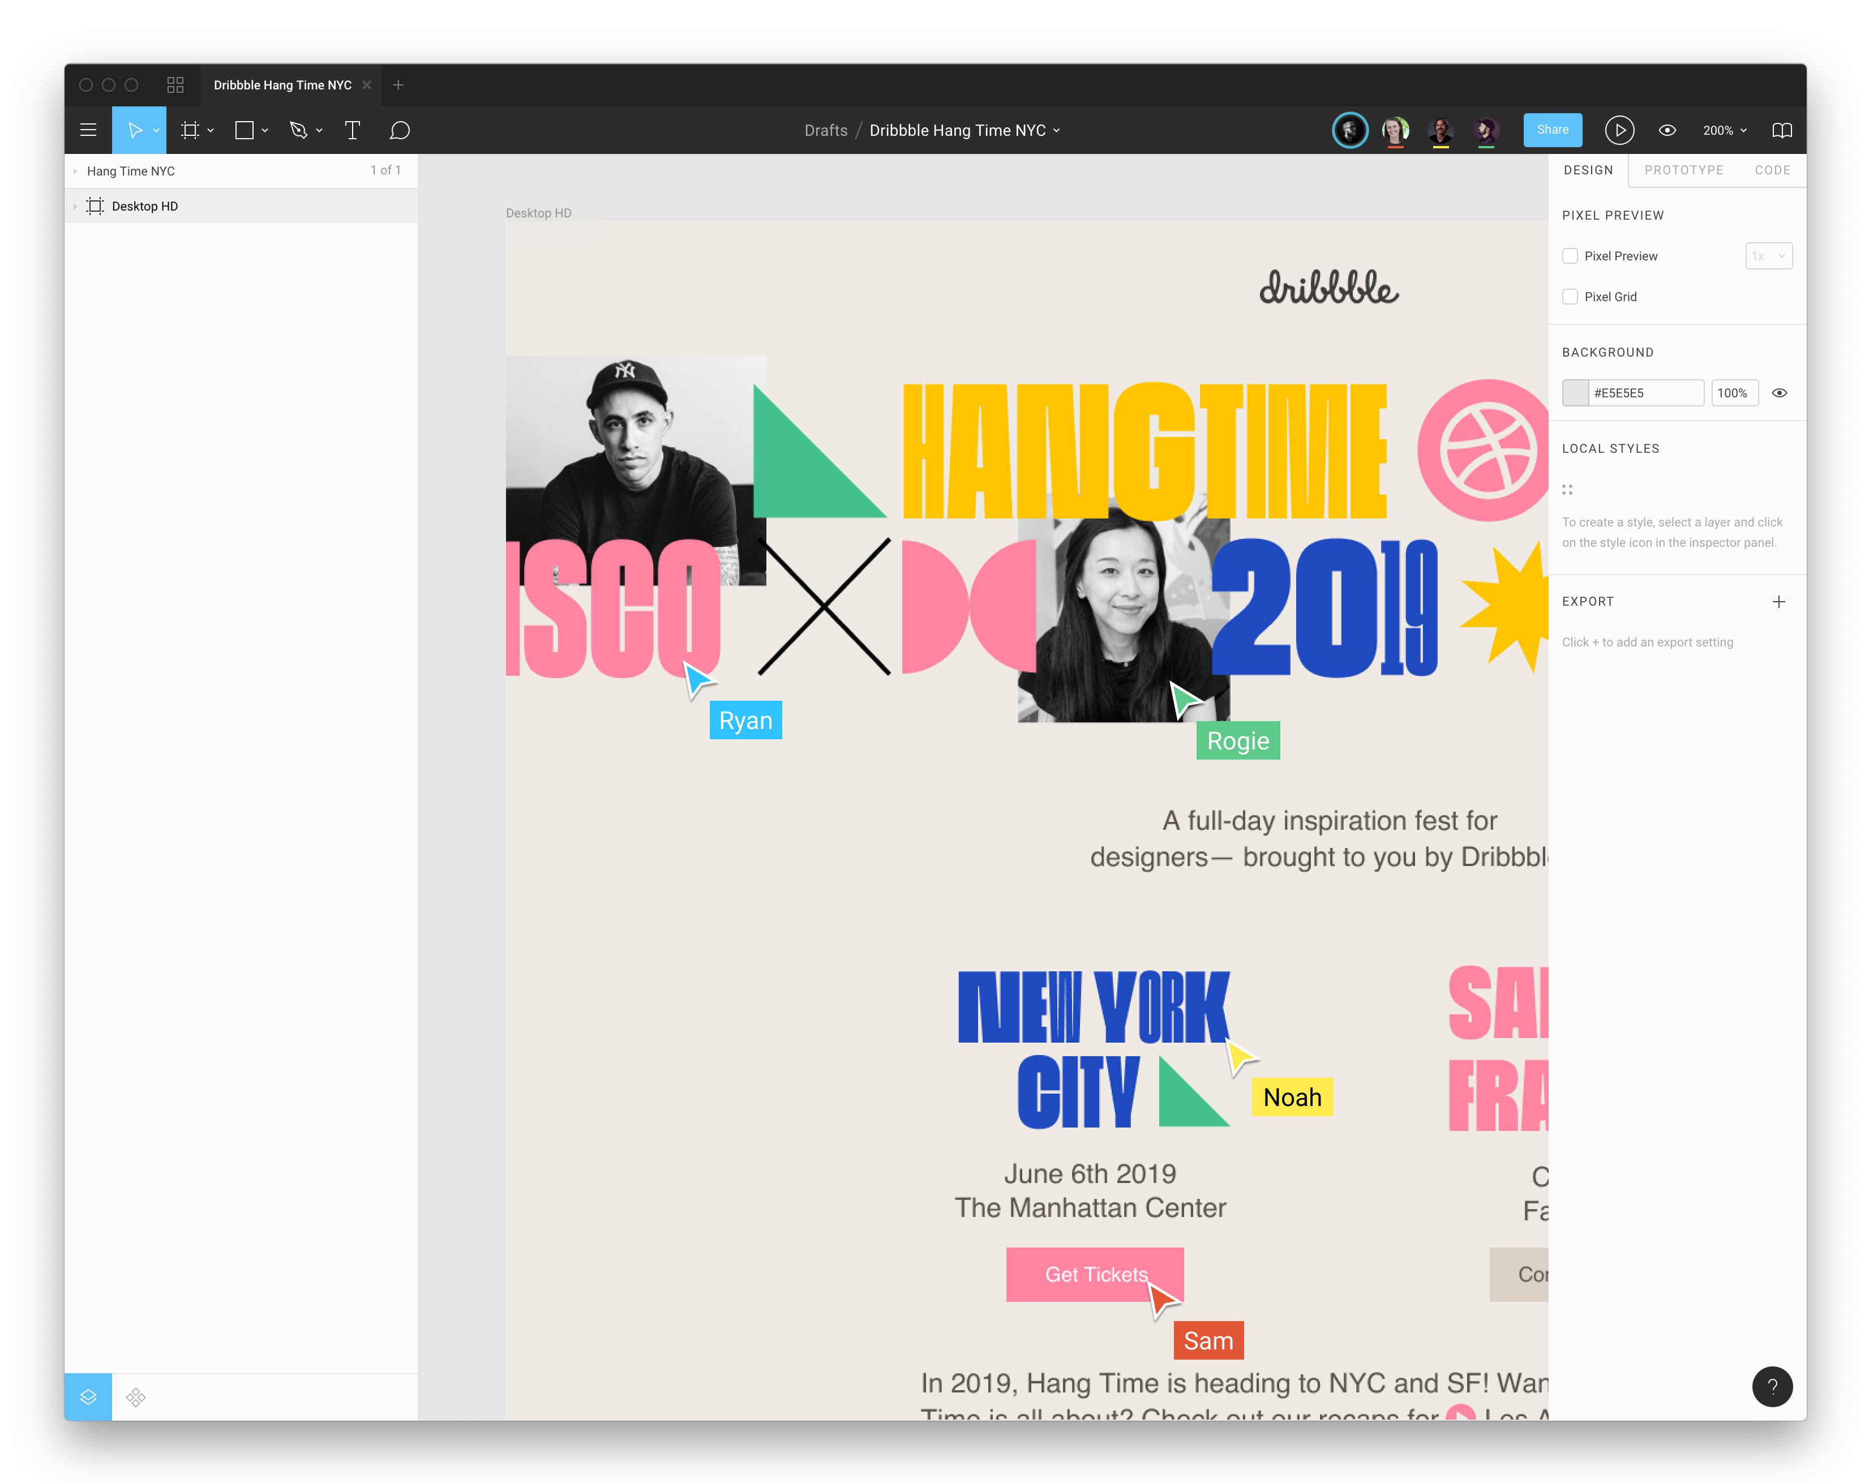Open the Assets components panel icon
Screen dimensions: 1869x1483
pyautogui.click(x=135, y=1396)
